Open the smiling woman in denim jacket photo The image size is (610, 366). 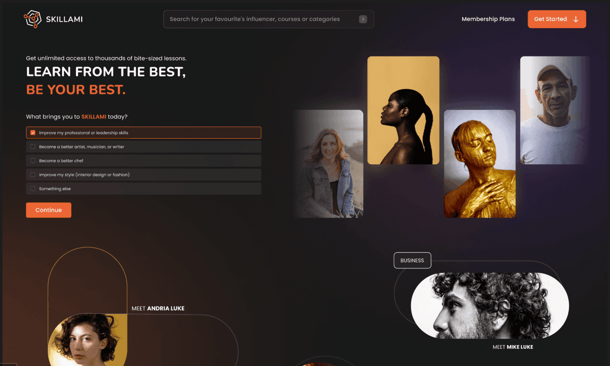point(329,164)
